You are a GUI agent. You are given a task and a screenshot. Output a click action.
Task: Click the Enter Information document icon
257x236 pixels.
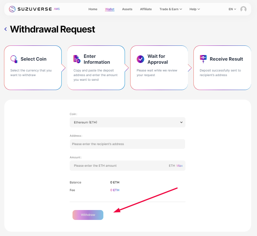[77, 59]
